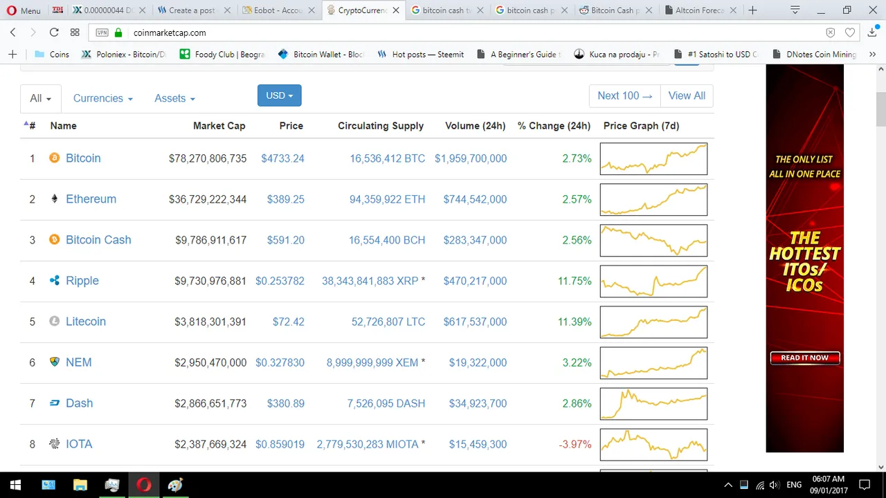Screen dimensions: 886x498
Task: Add bookmark with plus icon
Action: tap(12, 54)
